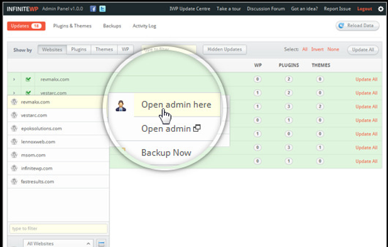Screen dimensions: 388x247
Task: Open the Activity Log tab
Action: pos(144,26)
